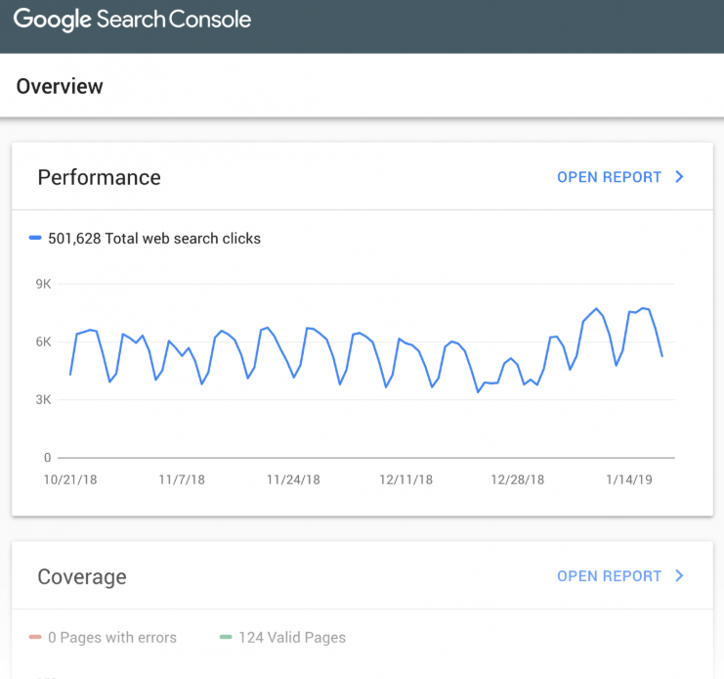Click the 501,628 Total web search clicks label
Viewport: 724px width, 679px height.
tap(154, 239)
